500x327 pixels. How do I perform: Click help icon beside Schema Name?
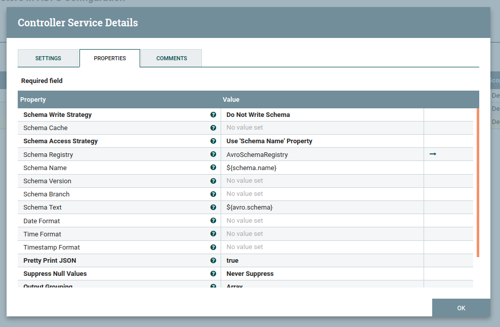(x=213, y=168)
